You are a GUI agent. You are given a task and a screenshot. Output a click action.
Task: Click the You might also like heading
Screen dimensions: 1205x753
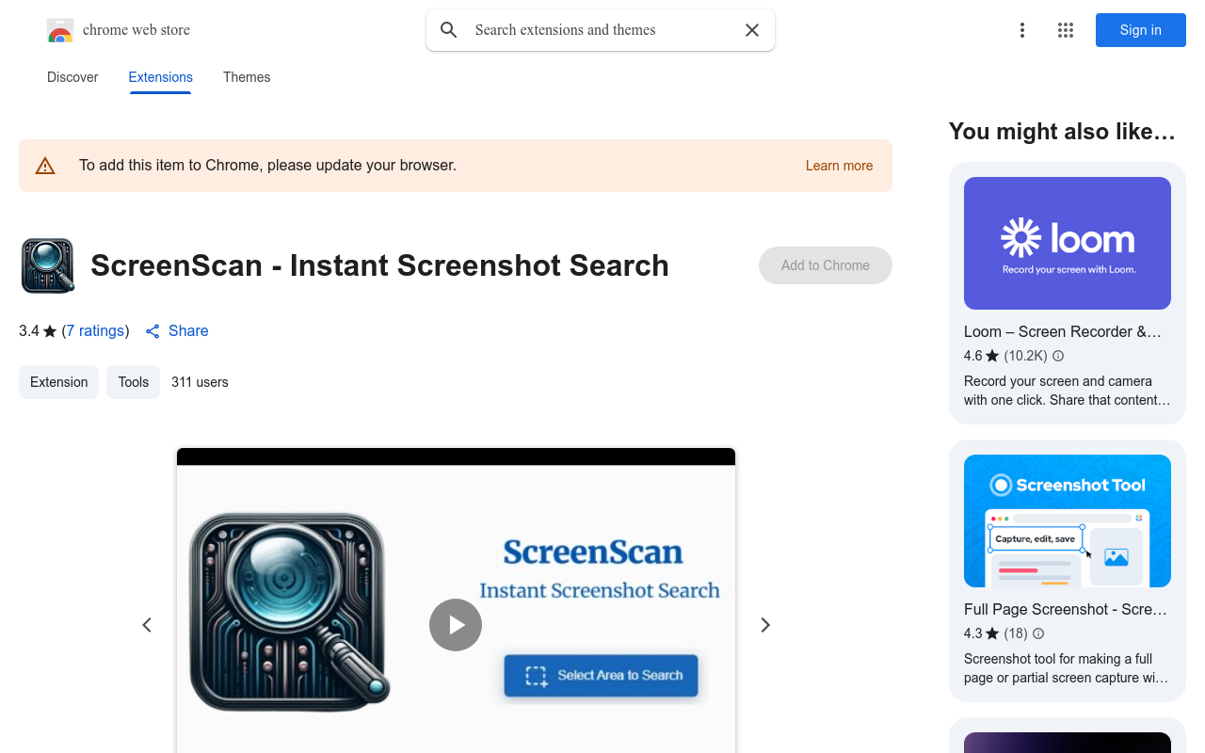(x=1062, y=132)
